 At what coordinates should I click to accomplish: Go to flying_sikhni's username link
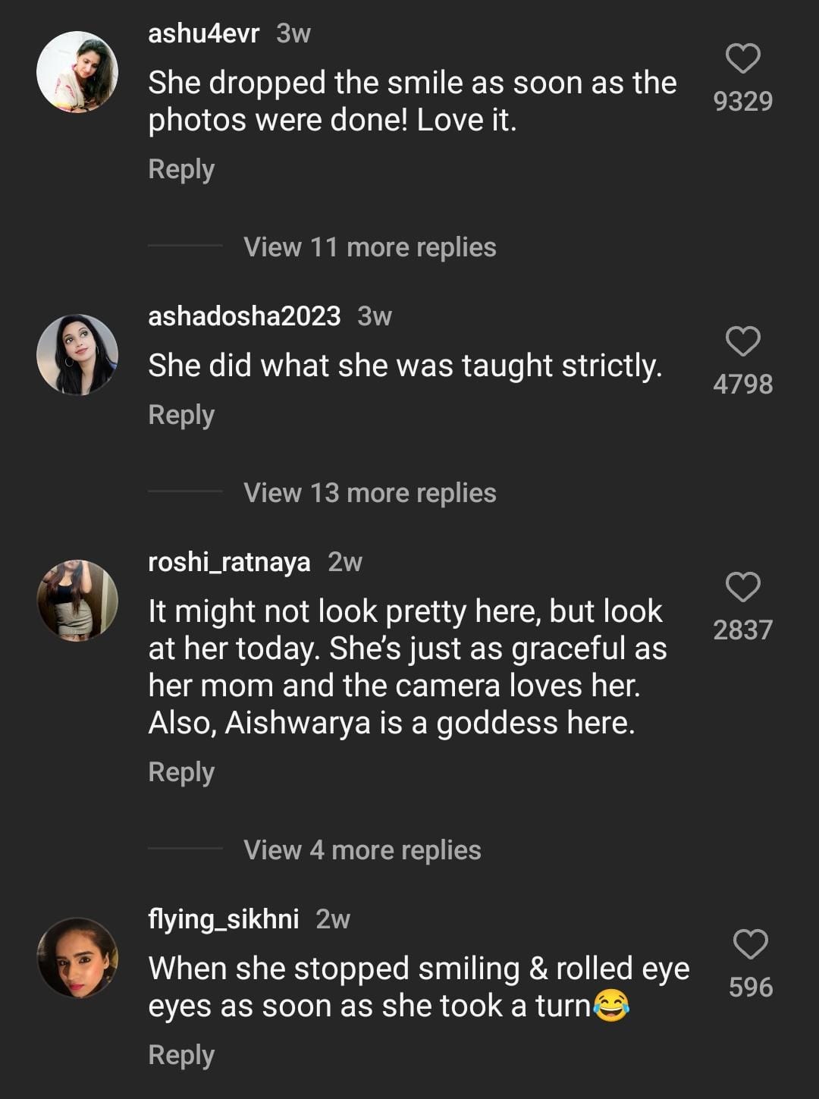point(223,919)
